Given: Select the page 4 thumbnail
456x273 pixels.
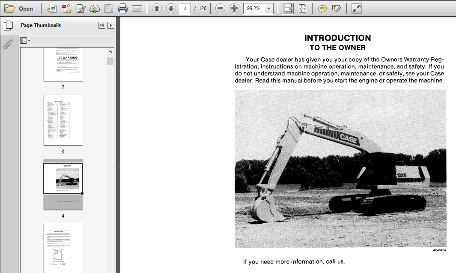Looking at the screenshot, I should click(x=63, y=184).
